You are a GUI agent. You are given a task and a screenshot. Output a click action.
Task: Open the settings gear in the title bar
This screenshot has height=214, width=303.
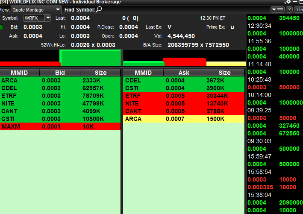click(x=288, y=2)
